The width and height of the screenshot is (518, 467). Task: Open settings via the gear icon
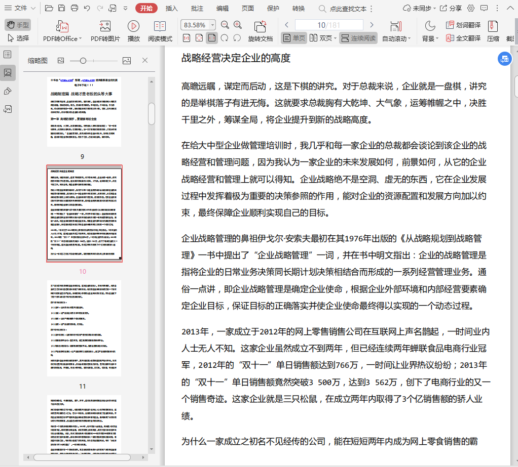click(x=471, y=8)
